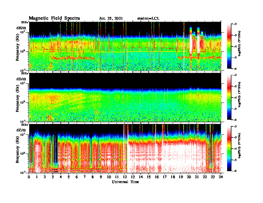263x203 pixels.
Task: Click hour 23 on the time axis
Action: coord(213,177)
